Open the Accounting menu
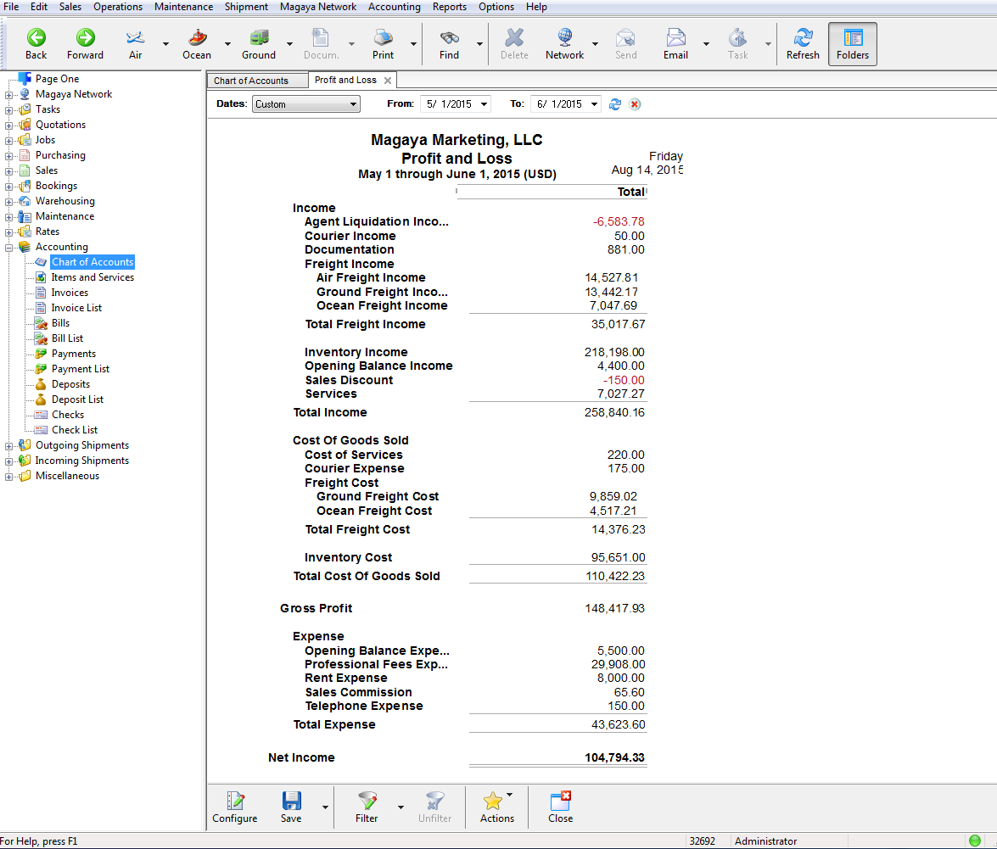The image size is (997, 849). [x=395, y=6]
